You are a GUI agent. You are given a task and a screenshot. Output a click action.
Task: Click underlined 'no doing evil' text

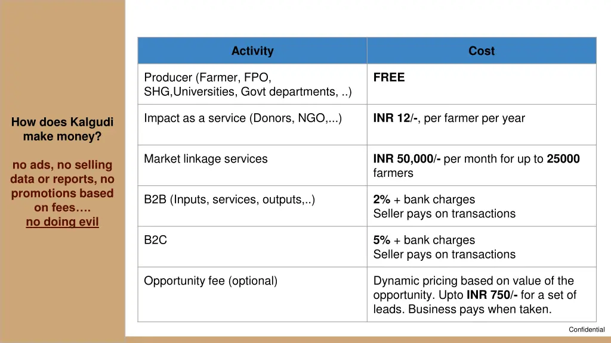click(x=62, y=222)
